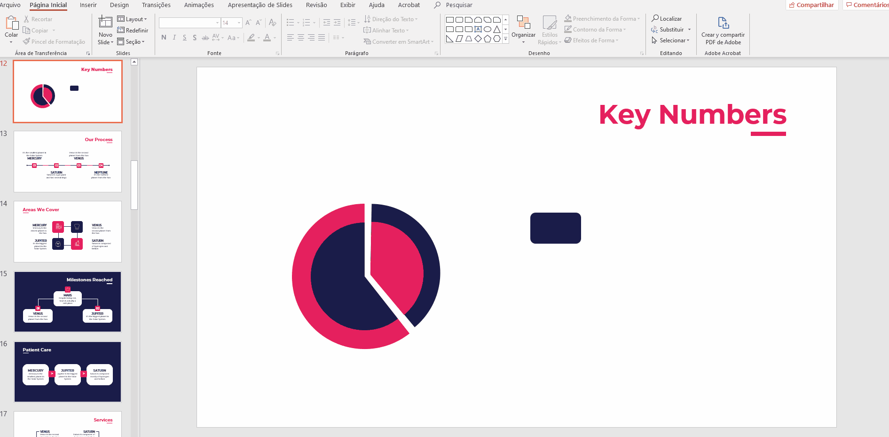The height and width of the screenshot is (437, 889).
Task: Select the text box shape icon
Action: 478,29
